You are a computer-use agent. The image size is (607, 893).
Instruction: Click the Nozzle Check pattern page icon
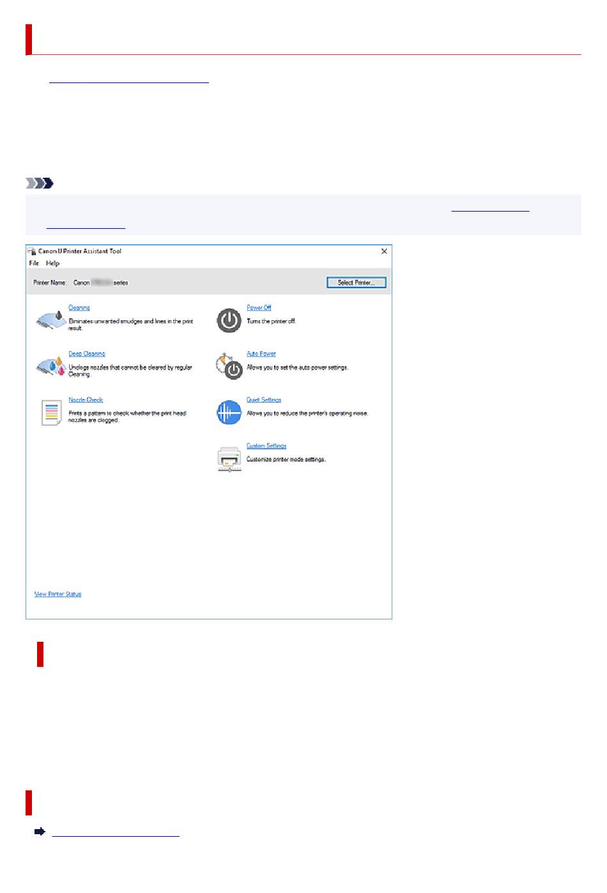click(51, 413)
